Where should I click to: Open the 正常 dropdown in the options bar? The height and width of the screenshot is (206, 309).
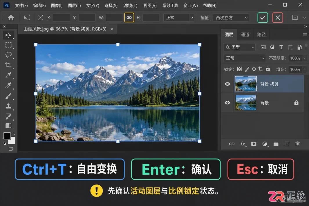(179, 18)
